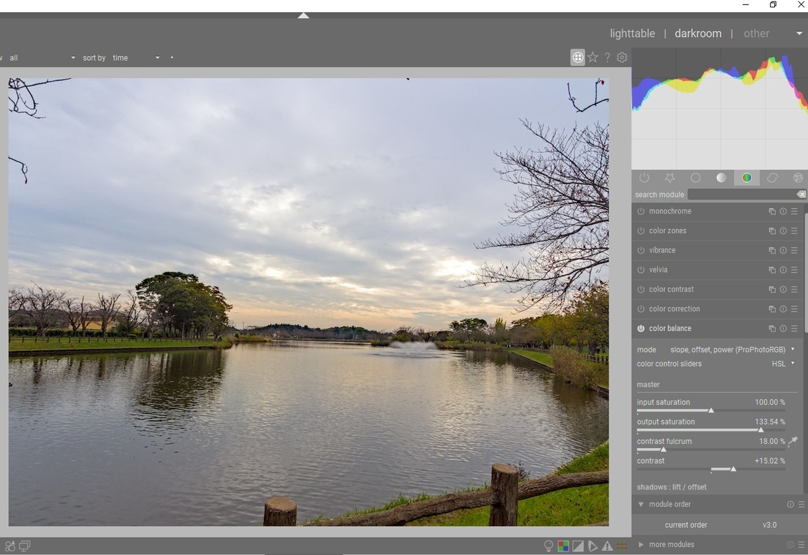Image resolution: width=808 pixels, height=555 pixels.
Task: Toggle clipping indication button
Action: (x=578, y=546)
